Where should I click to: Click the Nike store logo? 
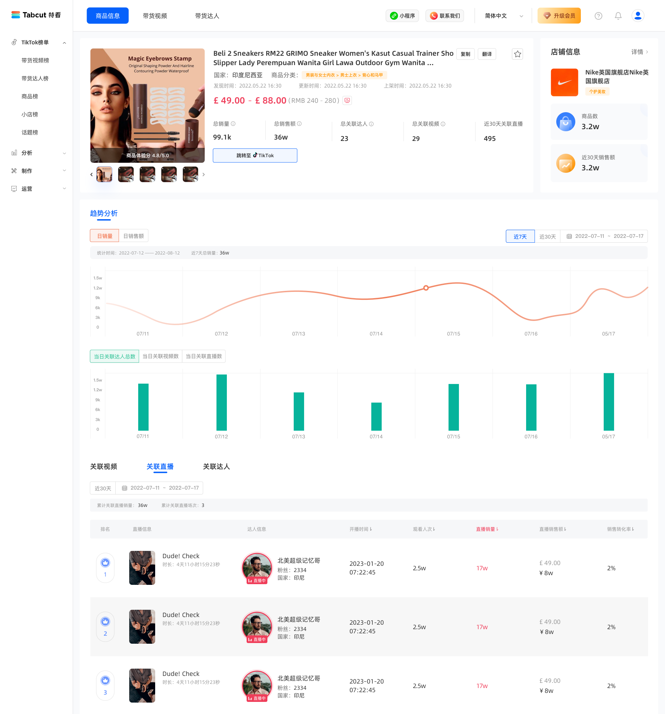pyautogui.click(x=564, y=82)
